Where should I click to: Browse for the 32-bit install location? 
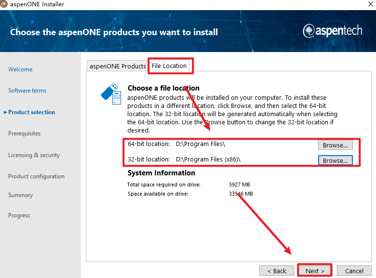[335, 160]
